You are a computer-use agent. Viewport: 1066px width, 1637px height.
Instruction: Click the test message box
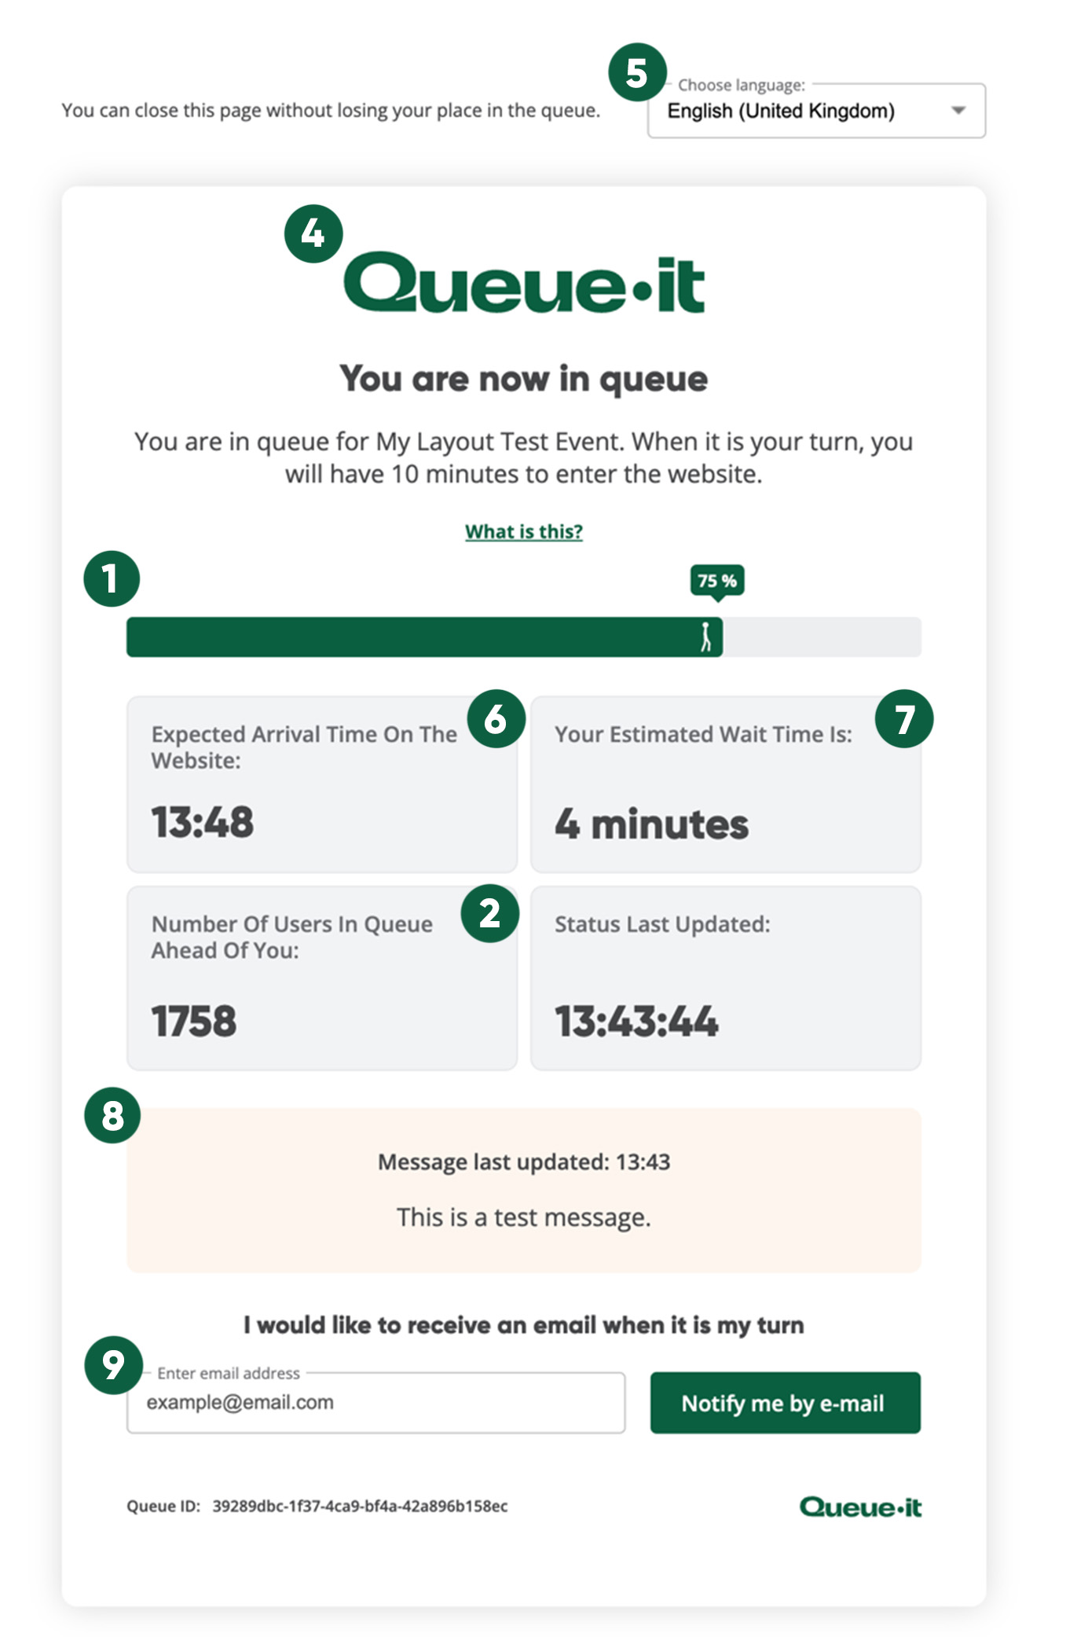(x=524, y=1191)
